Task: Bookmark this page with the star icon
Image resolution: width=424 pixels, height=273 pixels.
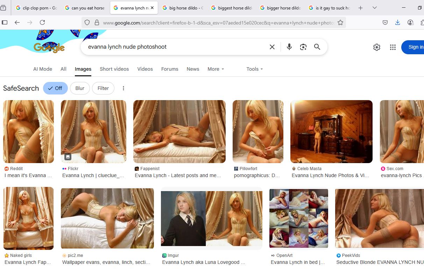Action: point(340,22)
